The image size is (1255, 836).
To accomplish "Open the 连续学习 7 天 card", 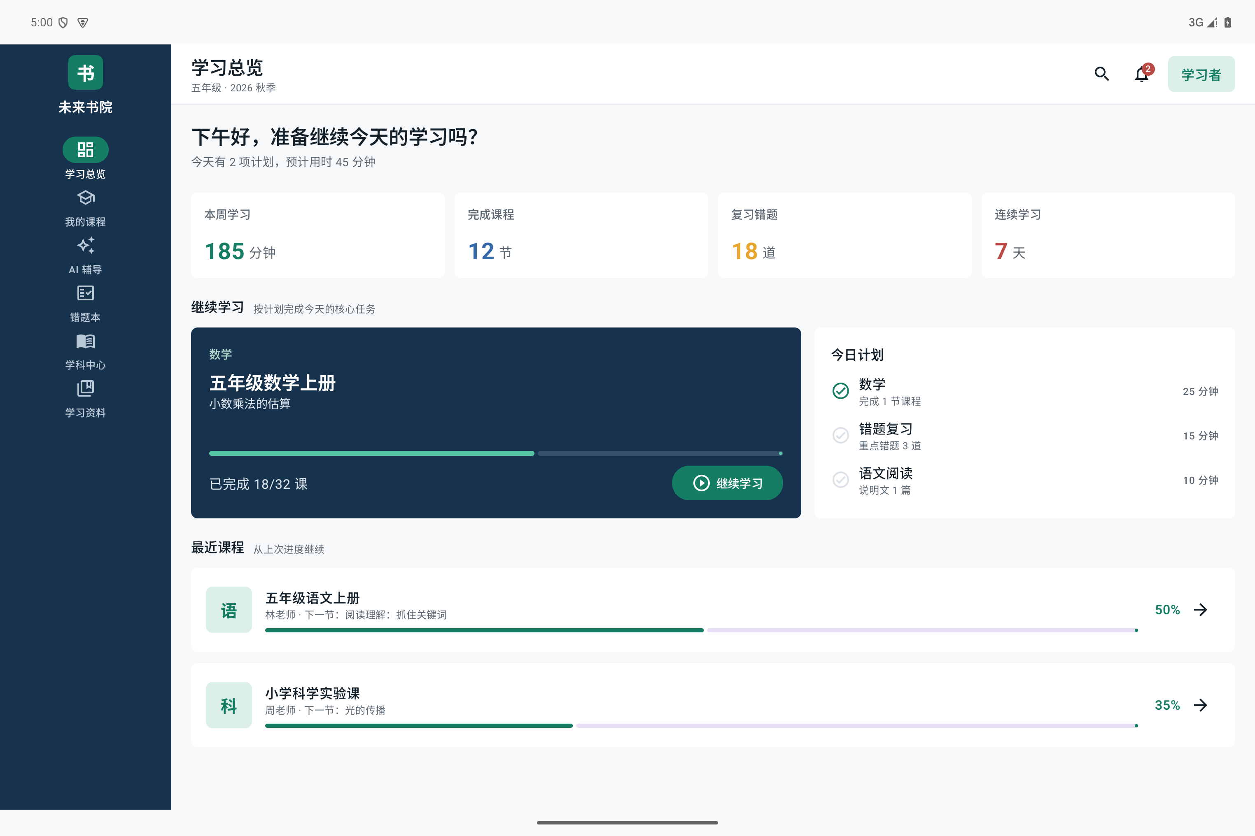I will coord(1108,235).
